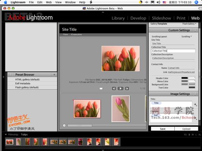
Task: Click the next image button in gallery preview
Action: (x=127, y=88)
